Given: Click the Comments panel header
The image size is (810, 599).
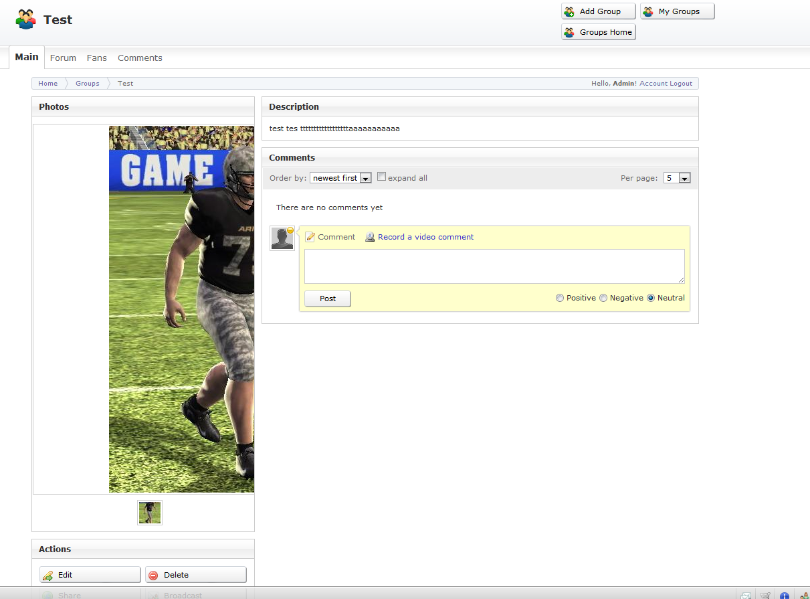Looking at the screenshot, I should [x=480, y=158].
